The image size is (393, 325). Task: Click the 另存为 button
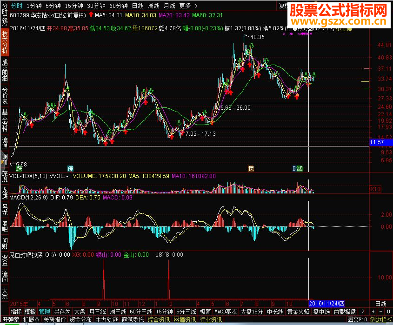tap(62, 312)
